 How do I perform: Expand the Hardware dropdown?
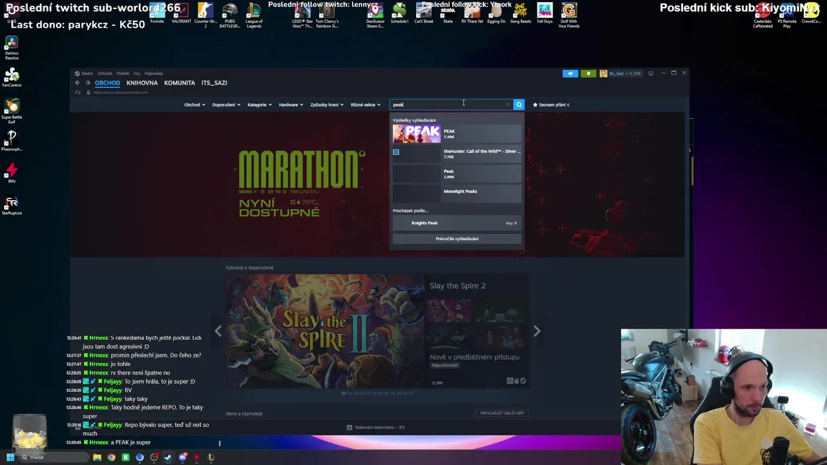point(291,105)
